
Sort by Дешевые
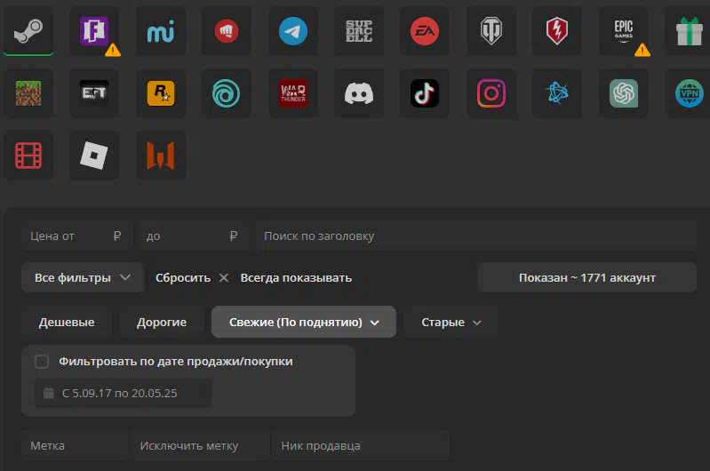click(67, 322)
